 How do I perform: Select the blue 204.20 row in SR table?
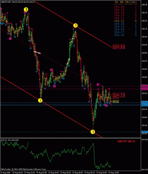[125, 24]
